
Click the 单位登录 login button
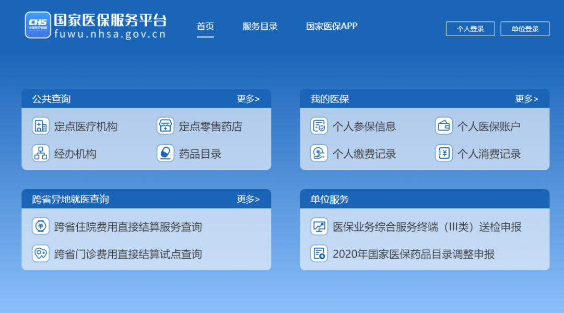(525, 29)
